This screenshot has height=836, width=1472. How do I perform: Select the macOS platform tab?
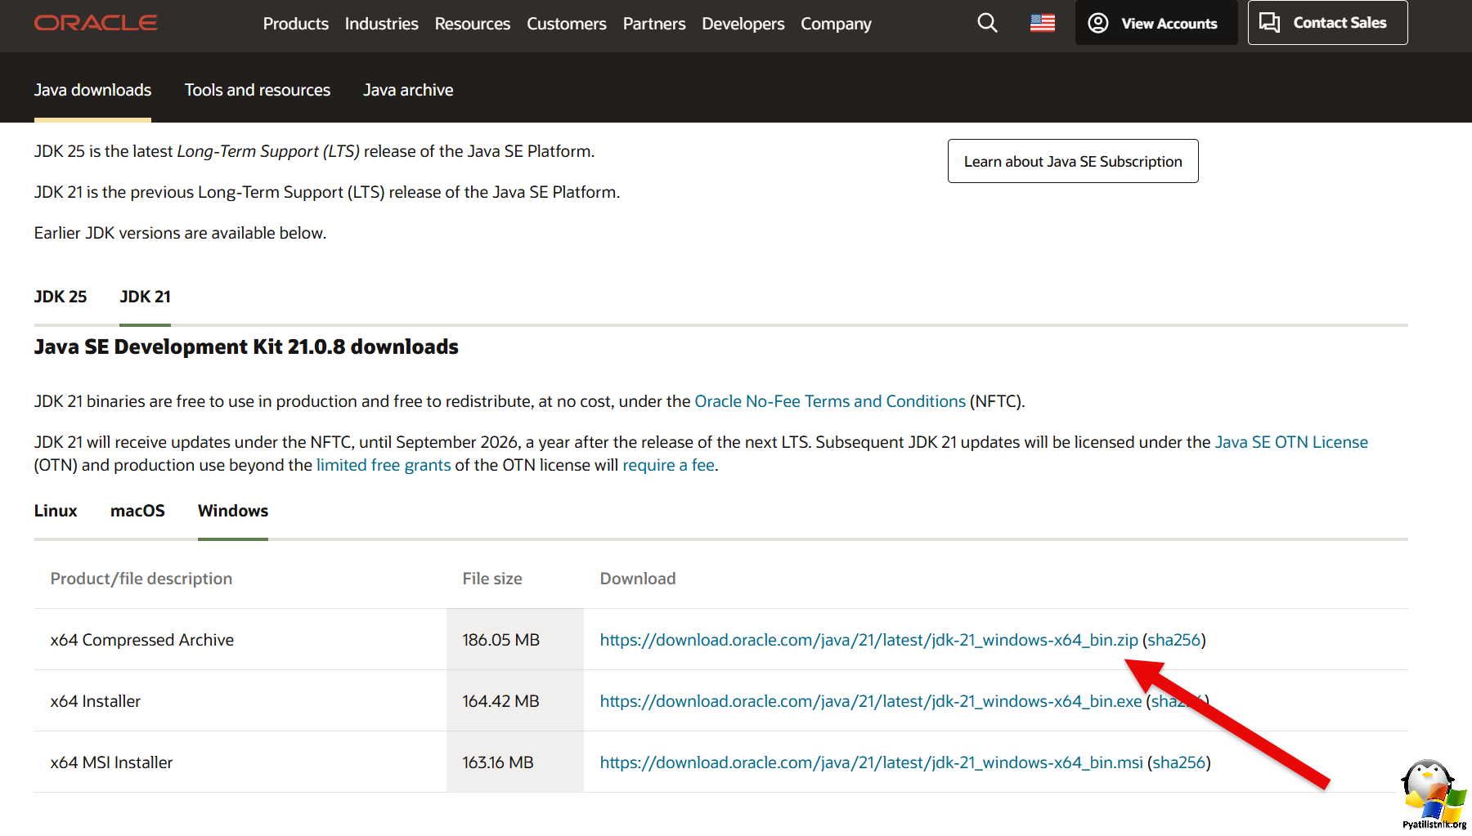pos(137,511)
